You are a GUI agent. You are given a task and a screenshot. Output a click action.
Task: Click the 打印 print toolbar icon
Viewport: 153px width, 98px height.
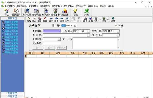tap(96, 19)
